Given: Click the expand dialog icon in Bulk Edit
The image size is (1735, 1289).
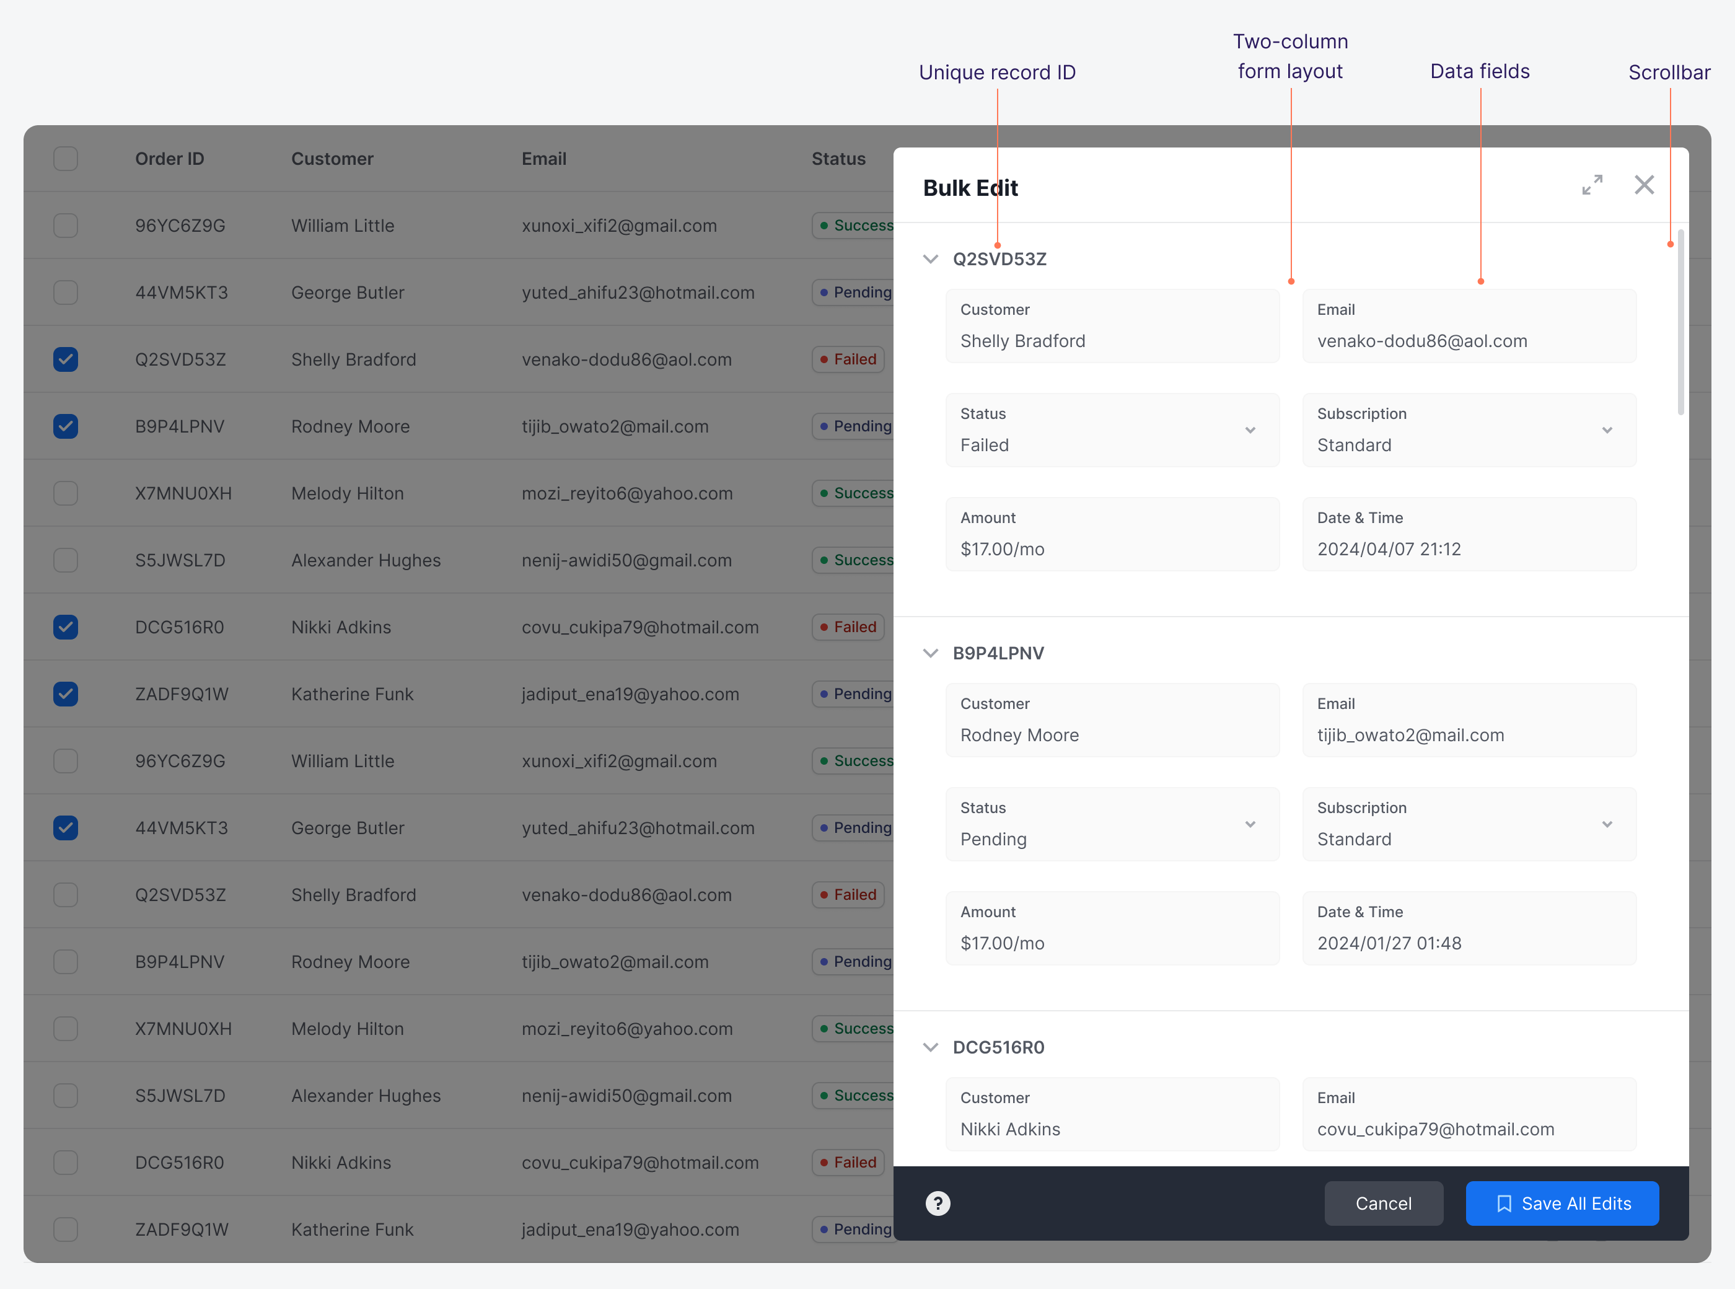Looking at the screenshot, I should click(x=1591, y=185).
